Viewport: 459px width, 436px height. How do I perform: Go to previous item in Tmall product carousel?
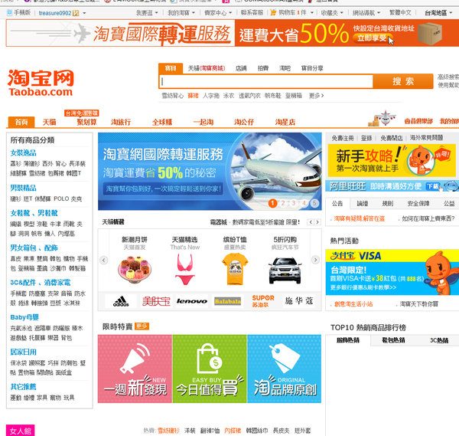[x=103, y=260]
